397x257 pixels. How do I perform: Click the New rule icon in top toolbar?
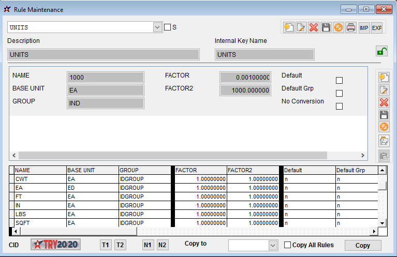pyautogui.click(x=288, y=27)
